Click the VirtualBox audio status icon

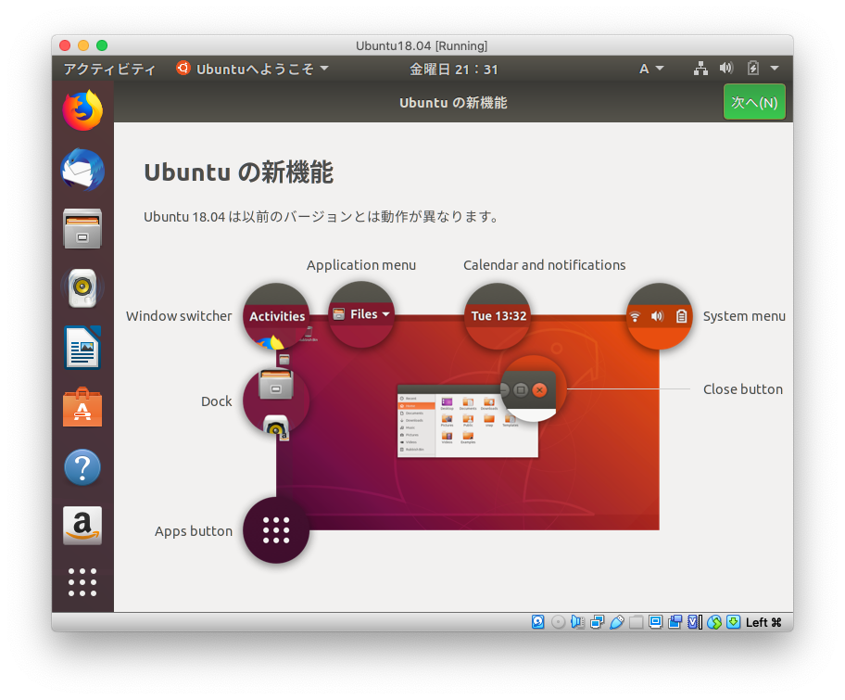click(578, 622)
